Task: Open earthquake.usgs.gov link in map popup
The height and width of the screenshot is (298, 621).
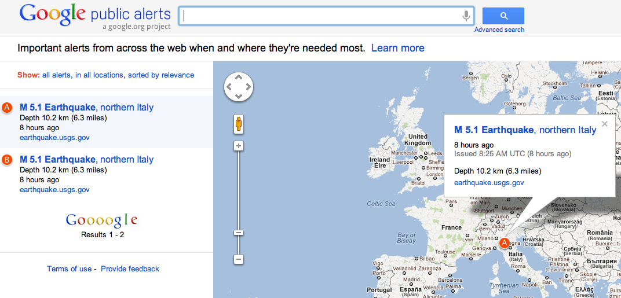Action: 489,182
